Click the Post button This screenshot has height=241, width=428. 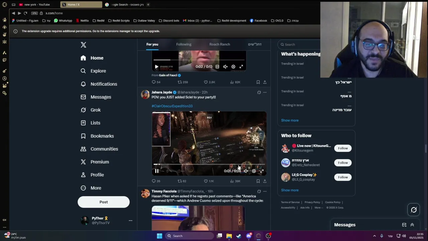pos(104,202)
